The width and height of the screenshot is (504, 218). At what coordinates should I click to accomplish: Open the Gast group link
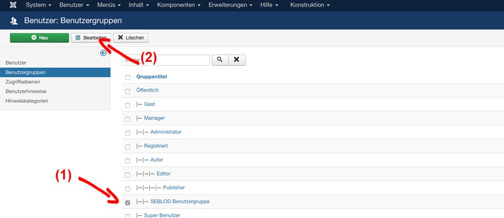(150, 104)
